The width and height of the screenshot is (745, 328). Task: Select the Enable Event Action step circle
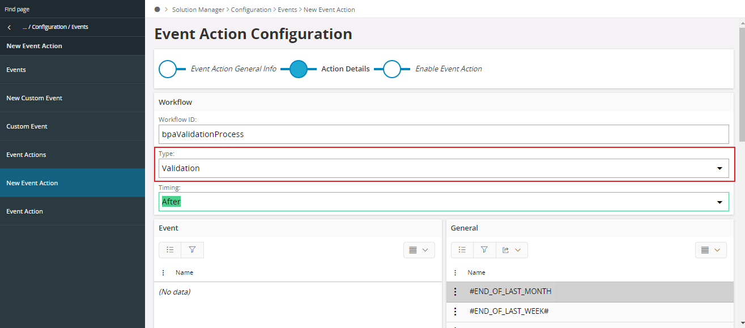tap(391, 69)
